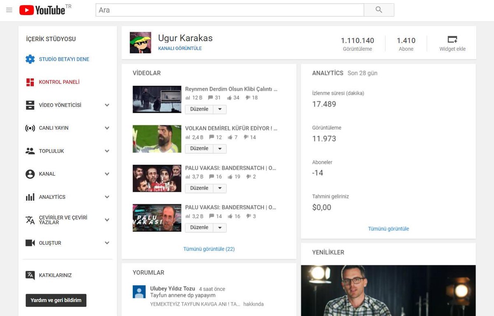Click third Palu Vakası video thumbnail
The width and height of the screenshot is (494, 316).
[157, 178]
